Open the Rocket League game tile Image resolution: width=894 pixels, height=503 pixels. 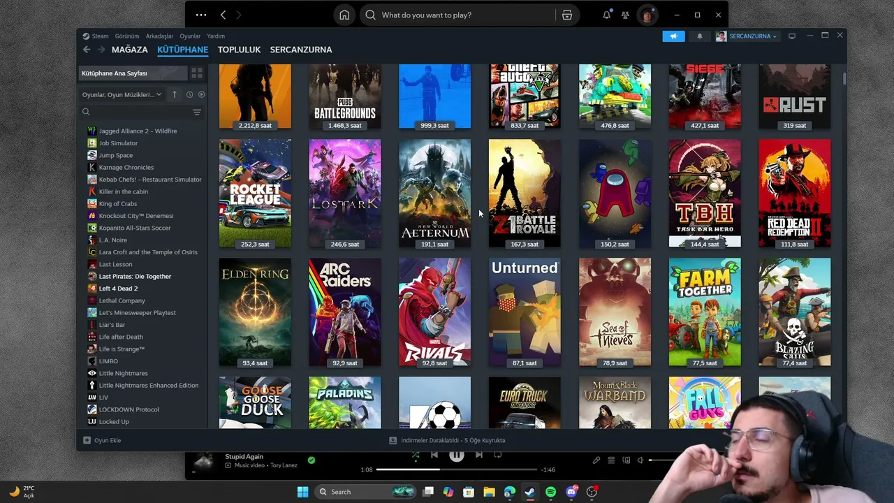pos(255,194)
